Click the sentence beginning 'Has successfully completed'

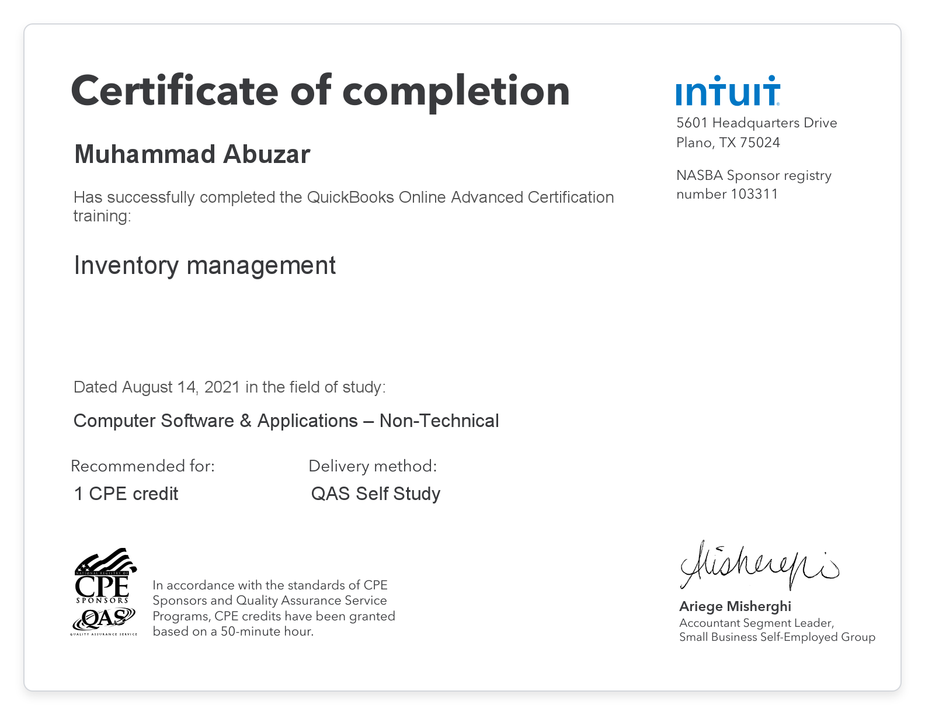pyautogui.click(x=343, y=206)
